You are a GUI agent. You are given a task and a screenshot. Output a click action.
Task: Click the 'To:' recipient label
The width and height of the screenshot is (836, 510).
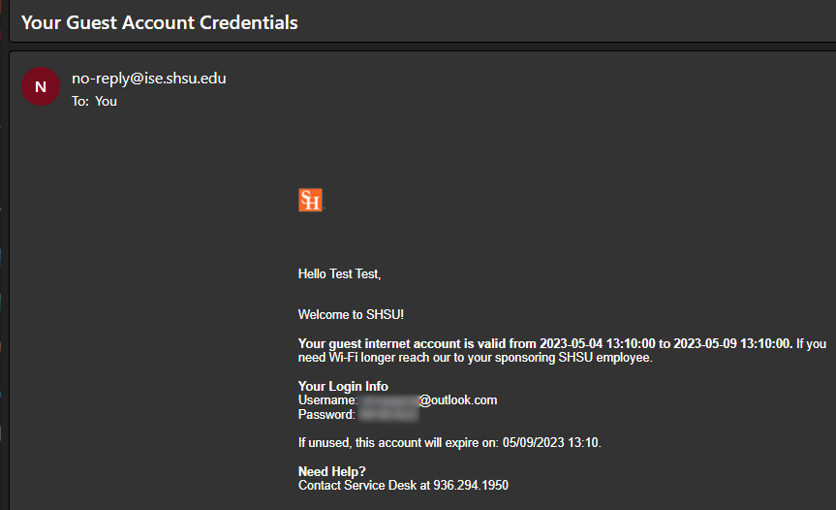80,100
